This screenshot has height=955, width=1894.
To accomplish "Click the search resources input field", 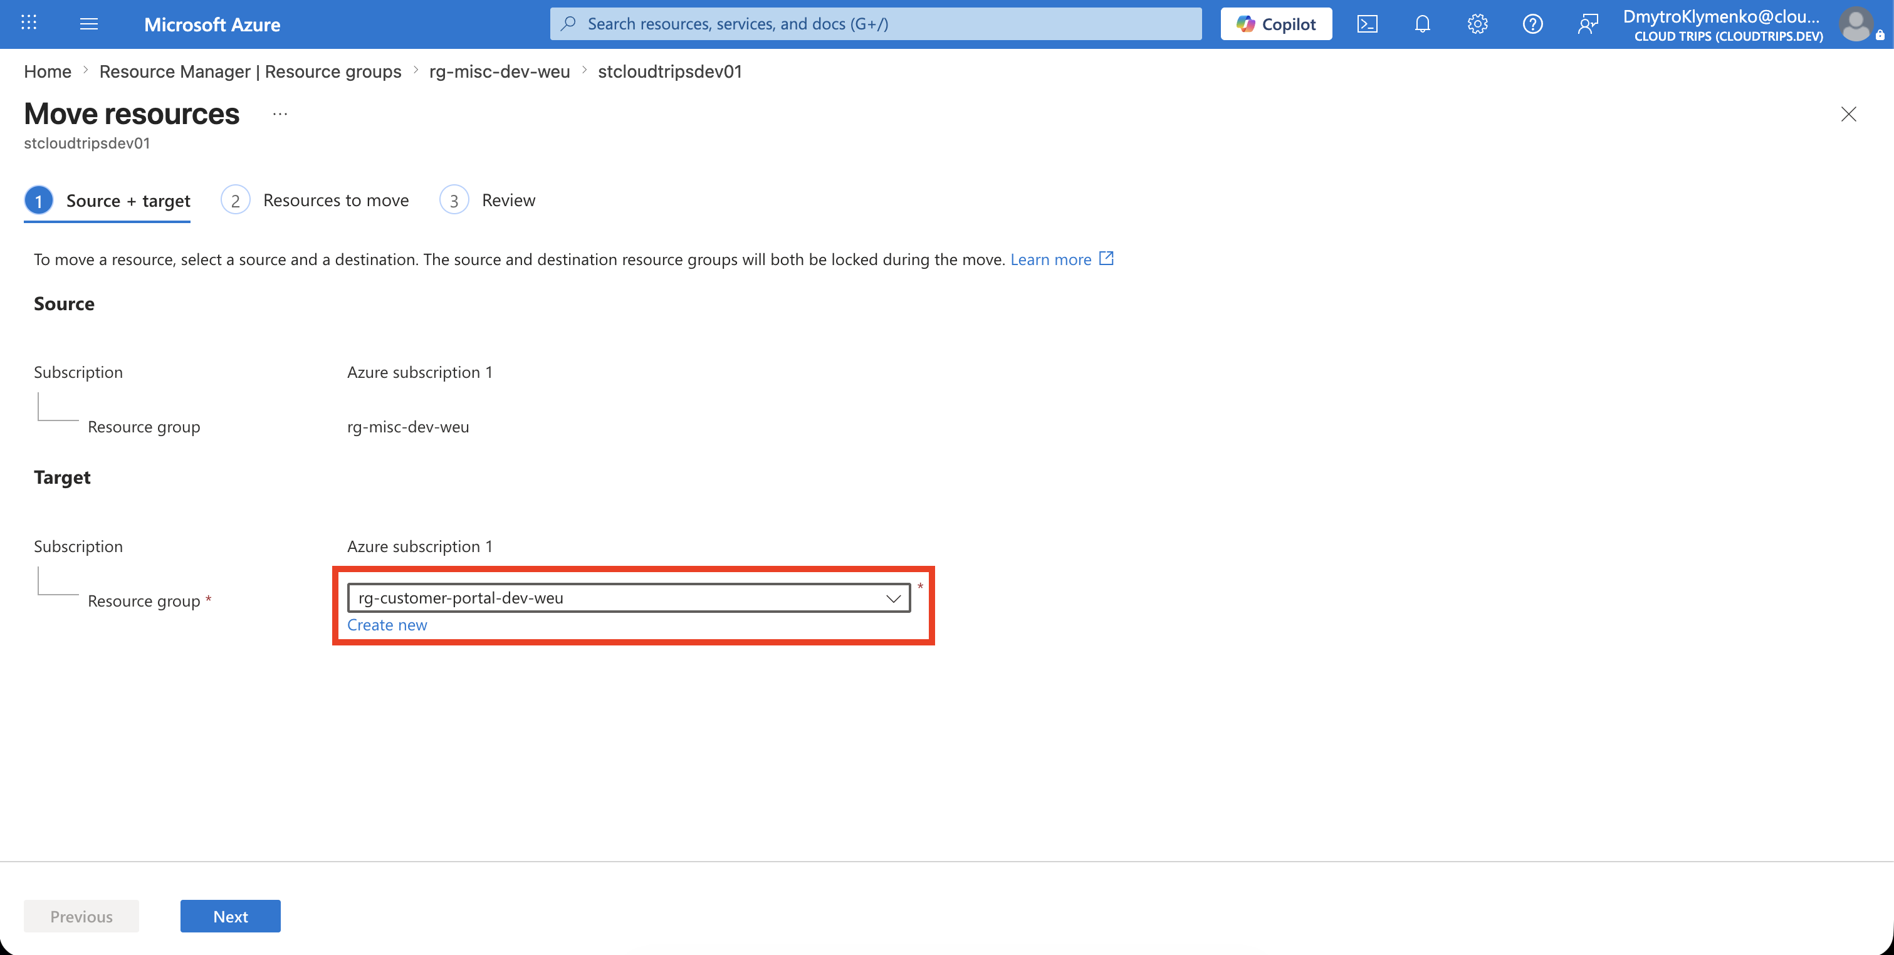I will tap(876, 24).
